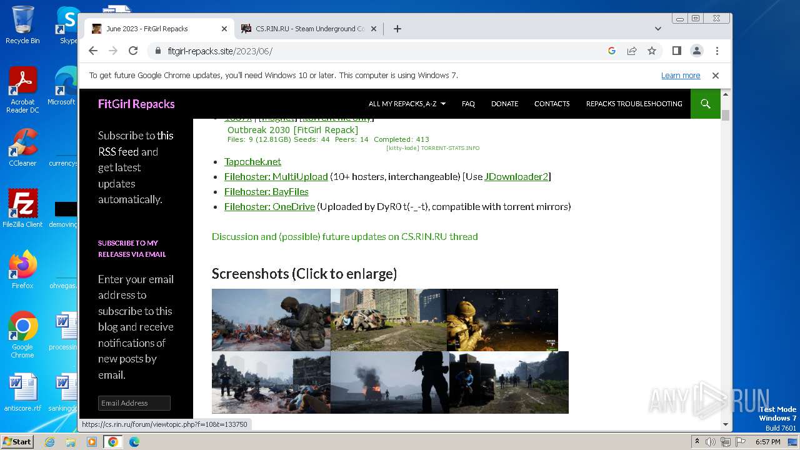Enlarge screenshot with burning vehicle silhouette
The width and height of the screenshot is (800, 450).
(x=390, y=382)
